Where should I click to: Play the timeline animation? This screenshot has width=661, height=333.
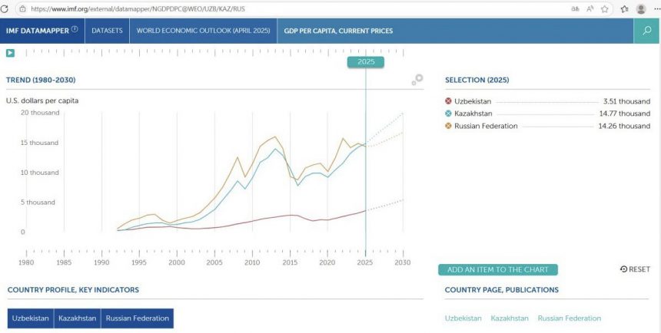10,53
